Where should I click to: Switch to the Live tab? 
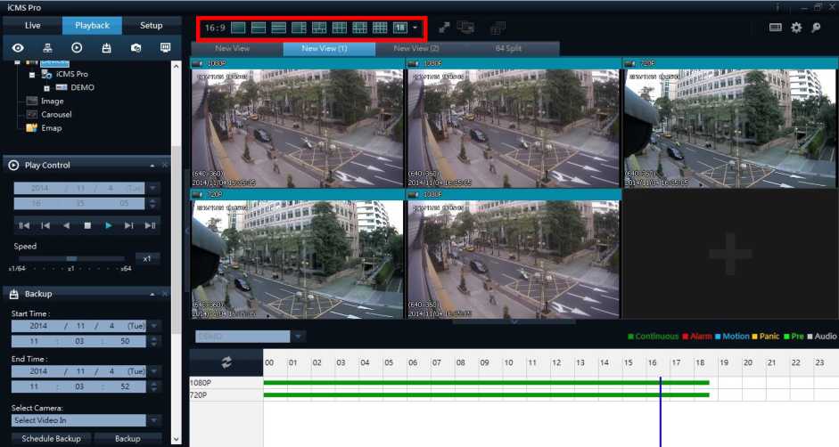pyautogui.click(x=32, y=25)
